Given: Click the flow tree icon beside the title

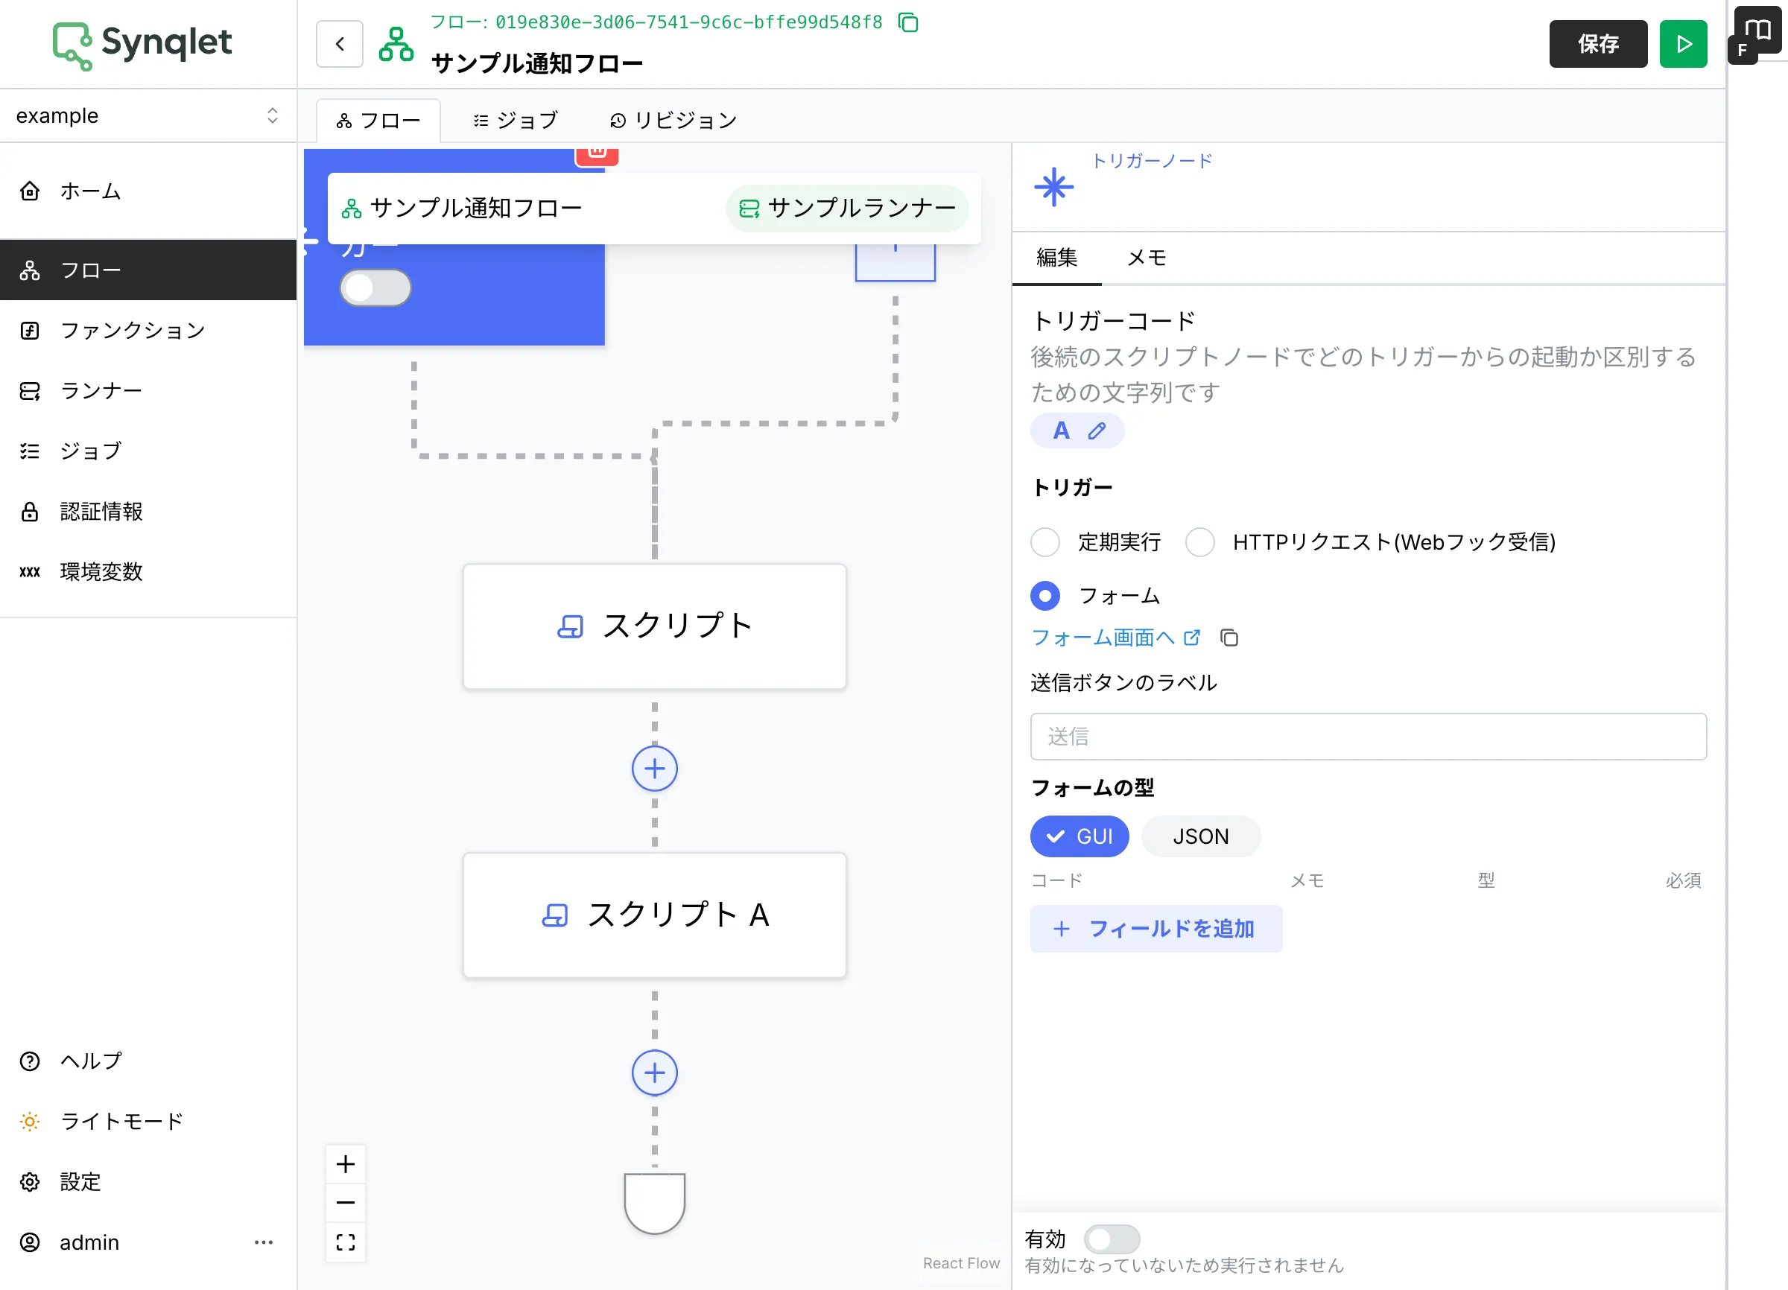Looking at the screenshot, I should tap(396, 44).
